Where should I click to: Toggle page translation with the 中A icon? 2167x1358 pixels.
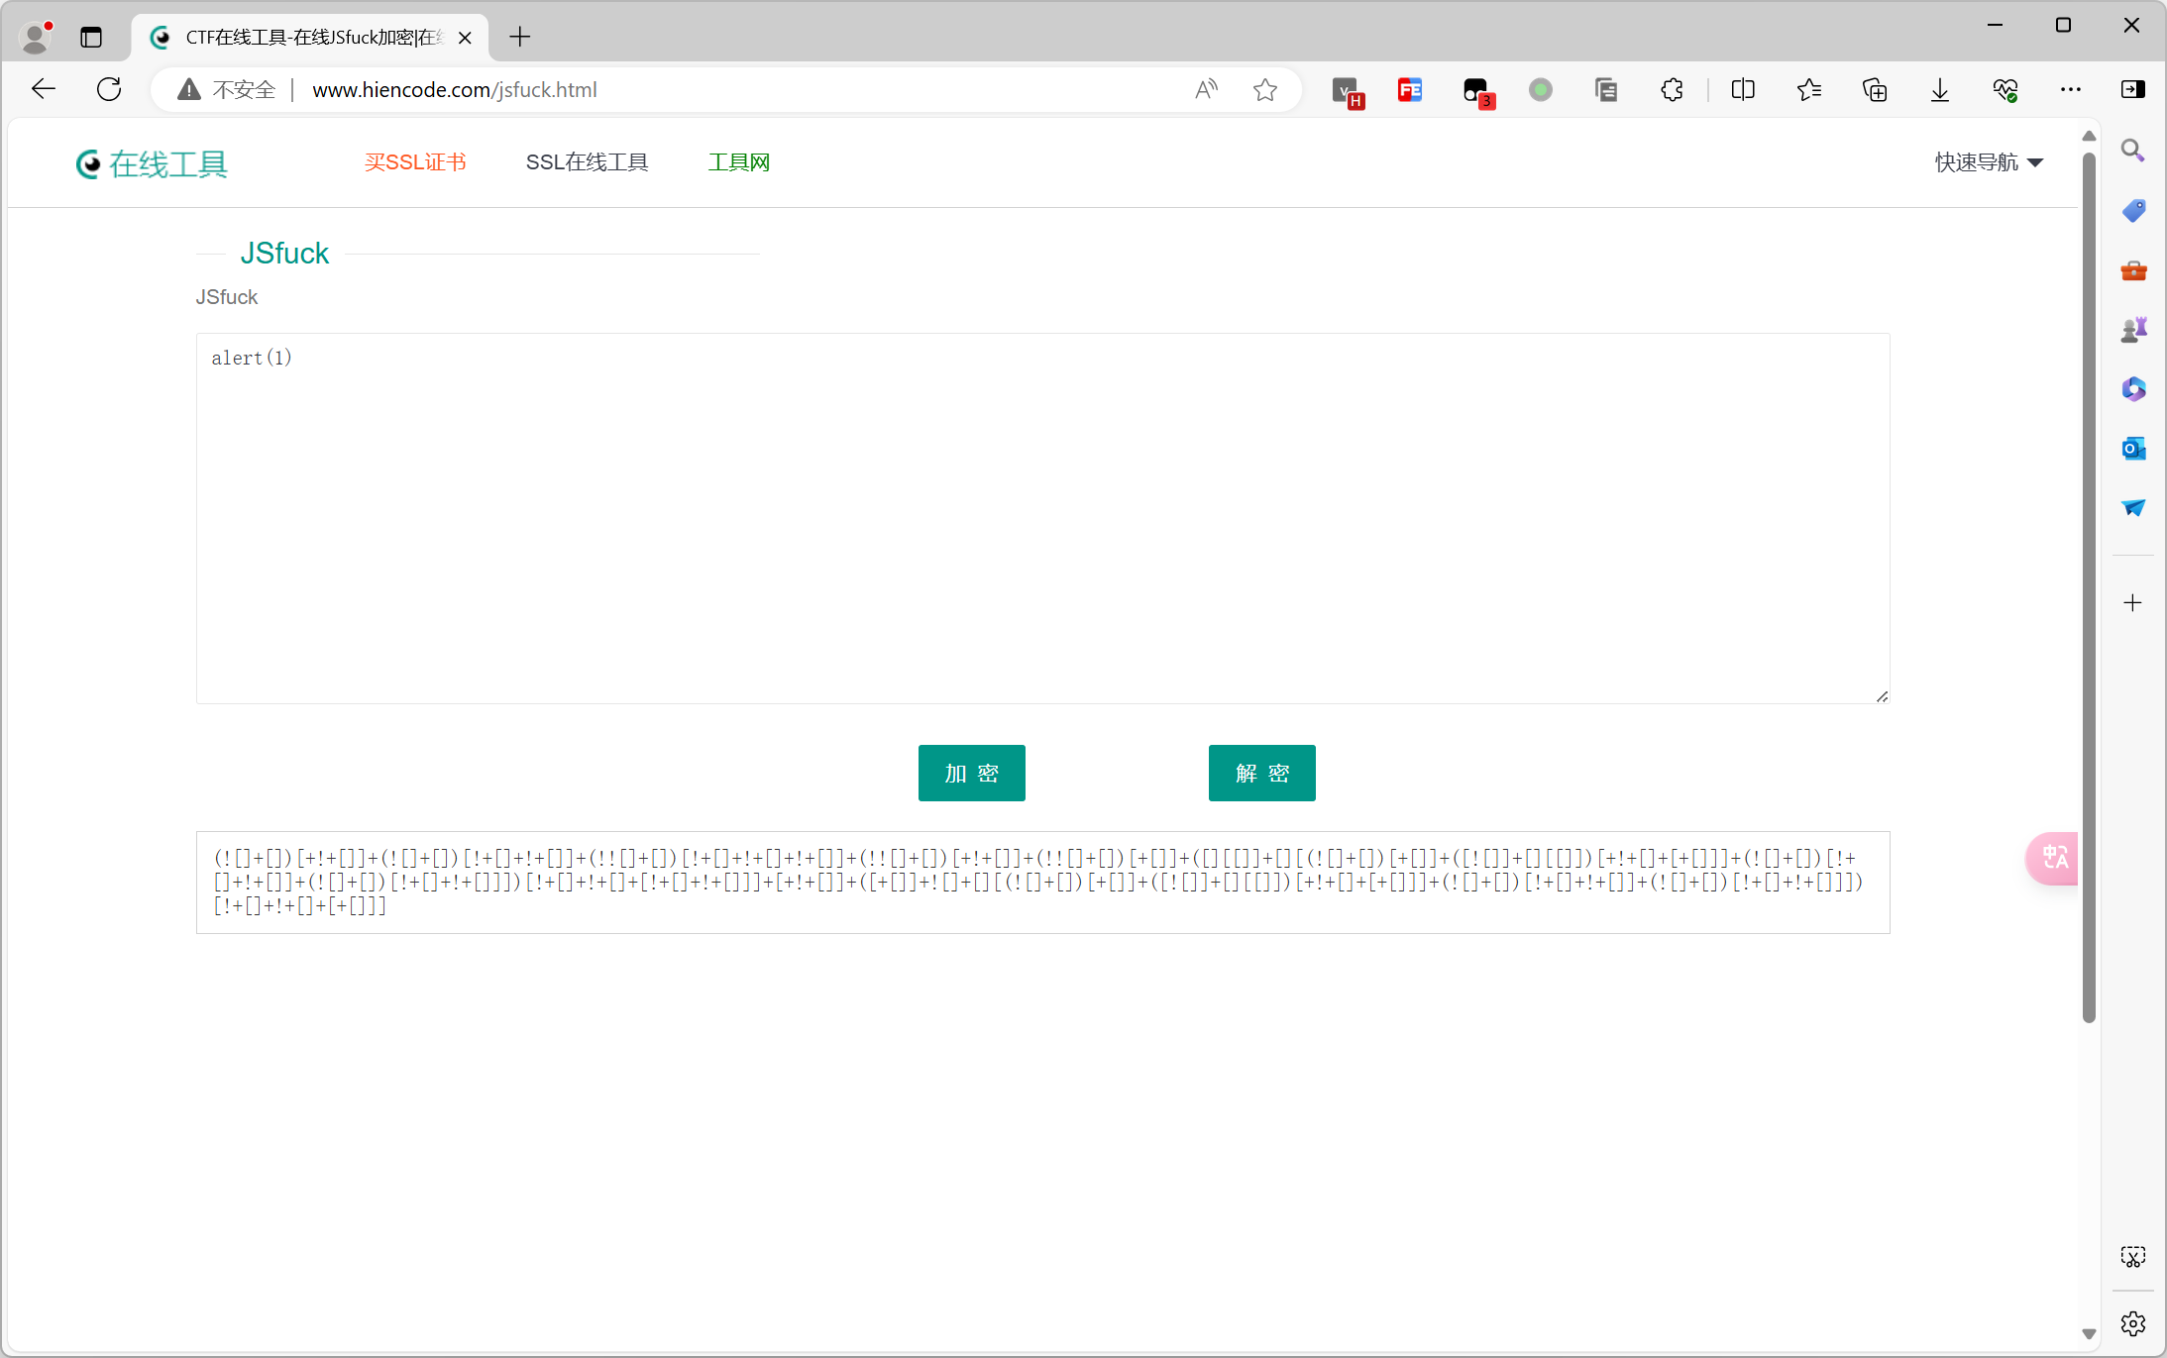(2054, 858)
